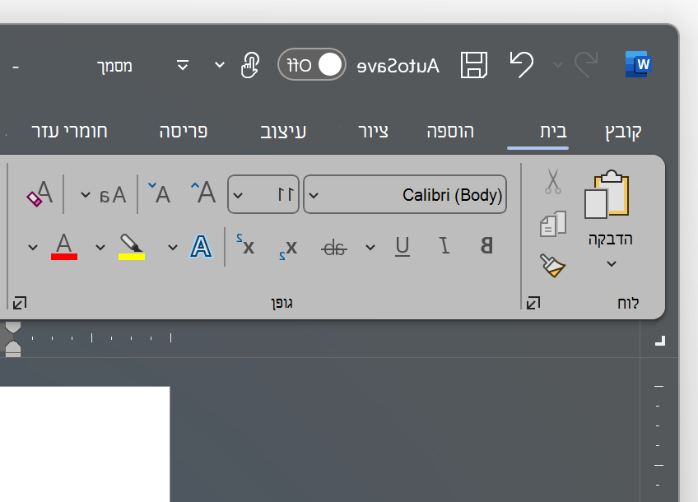Click the Word application icon
The image size is (698, 502).
coord(639,64)
